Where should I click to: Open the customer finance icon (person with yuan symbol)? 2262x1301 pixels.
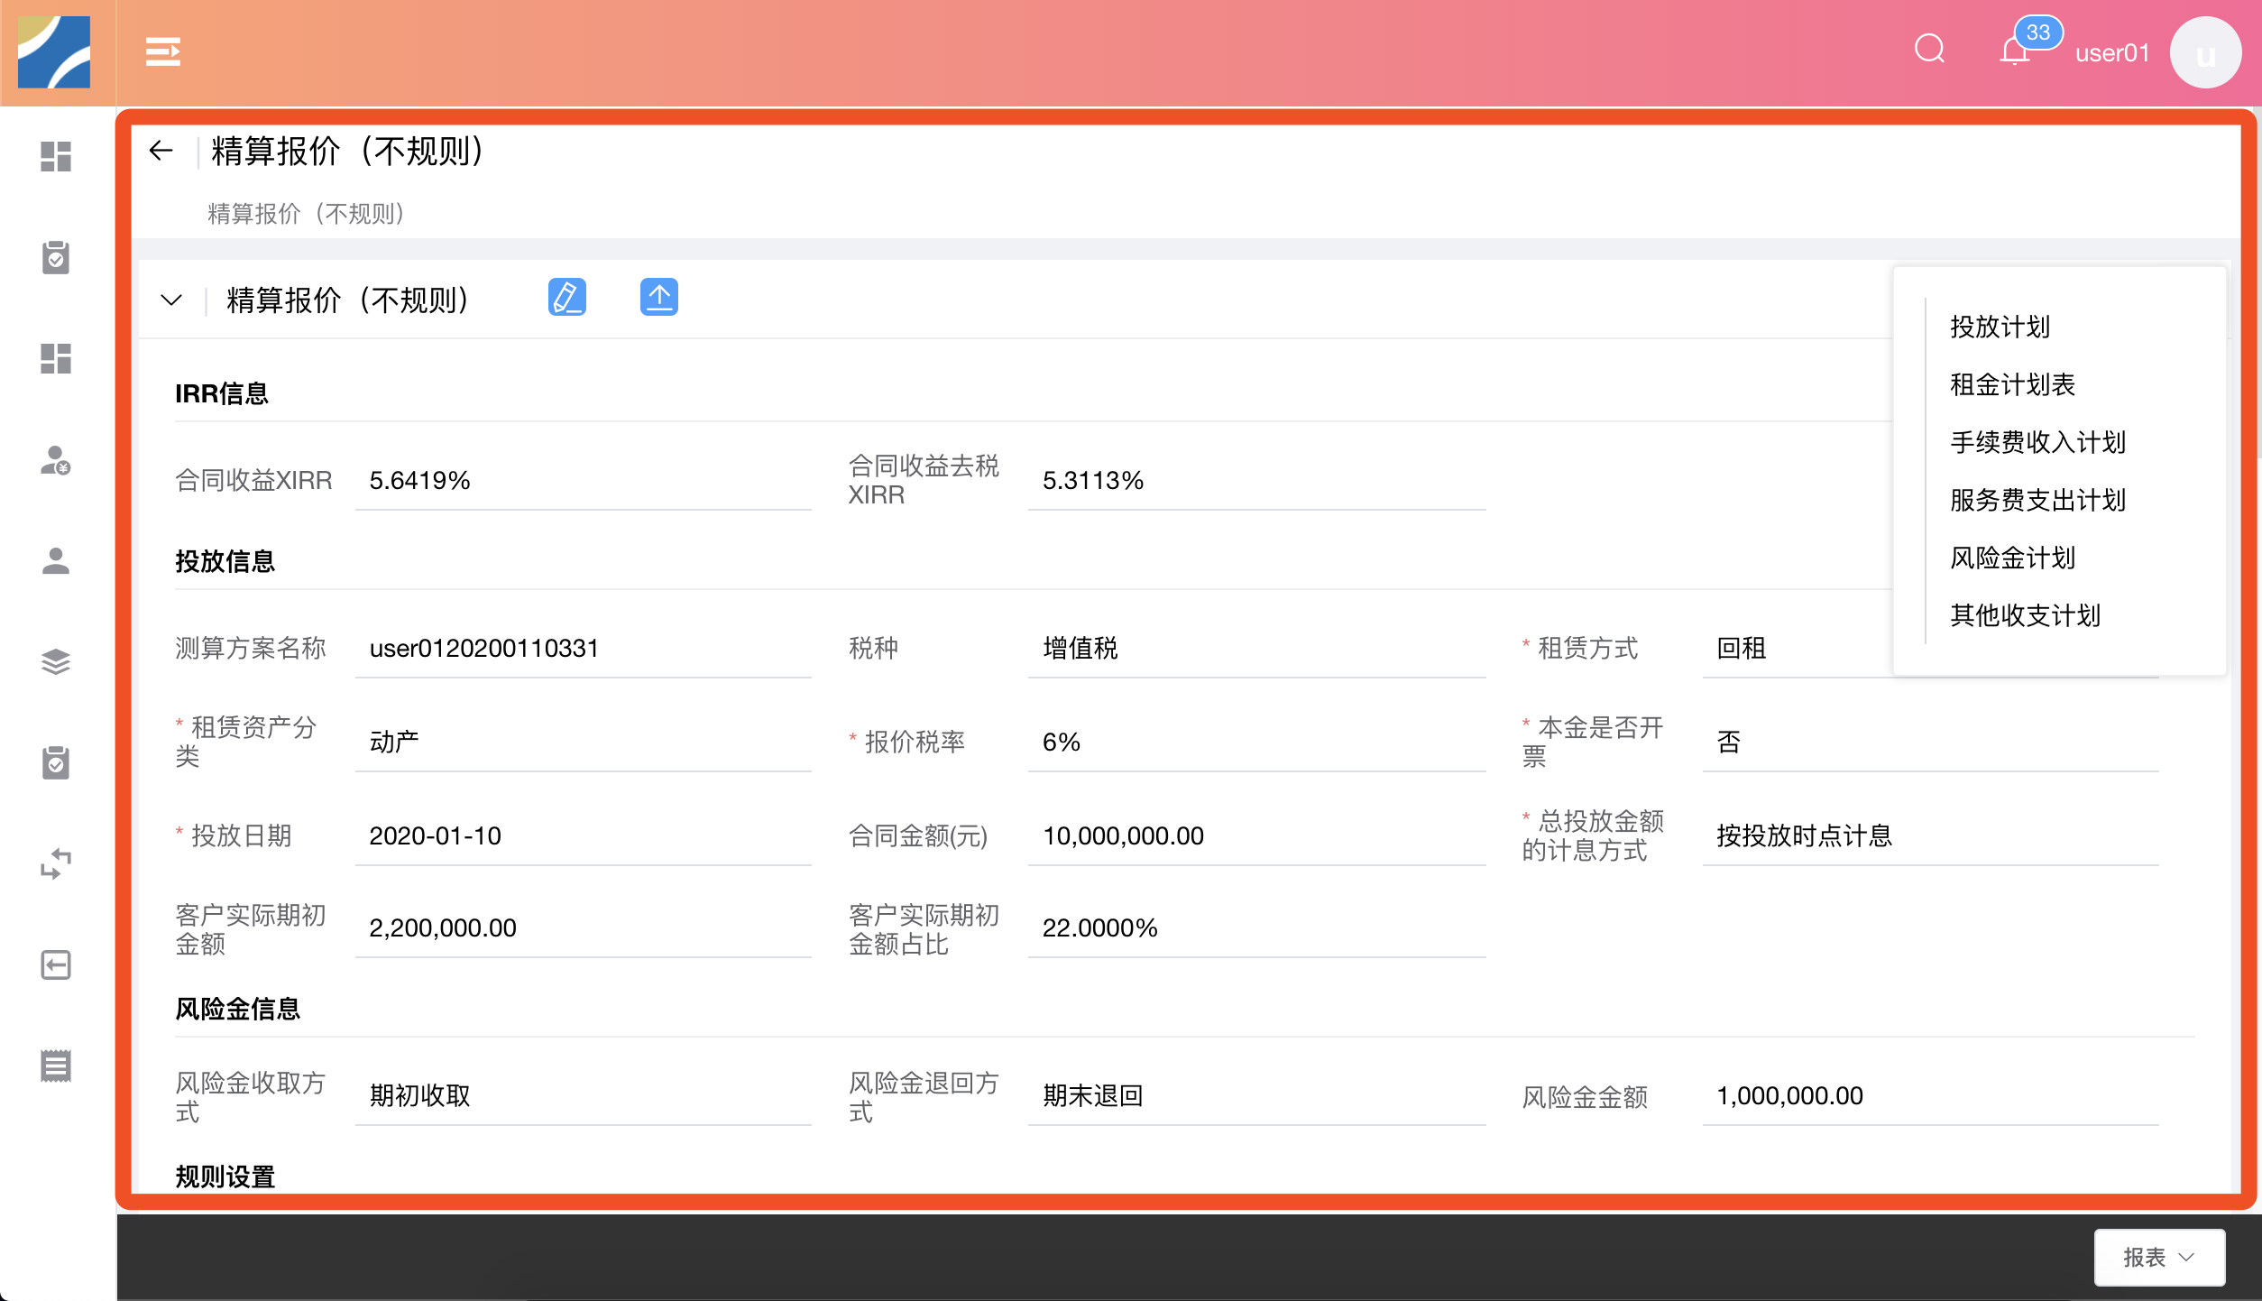(56, 461)
